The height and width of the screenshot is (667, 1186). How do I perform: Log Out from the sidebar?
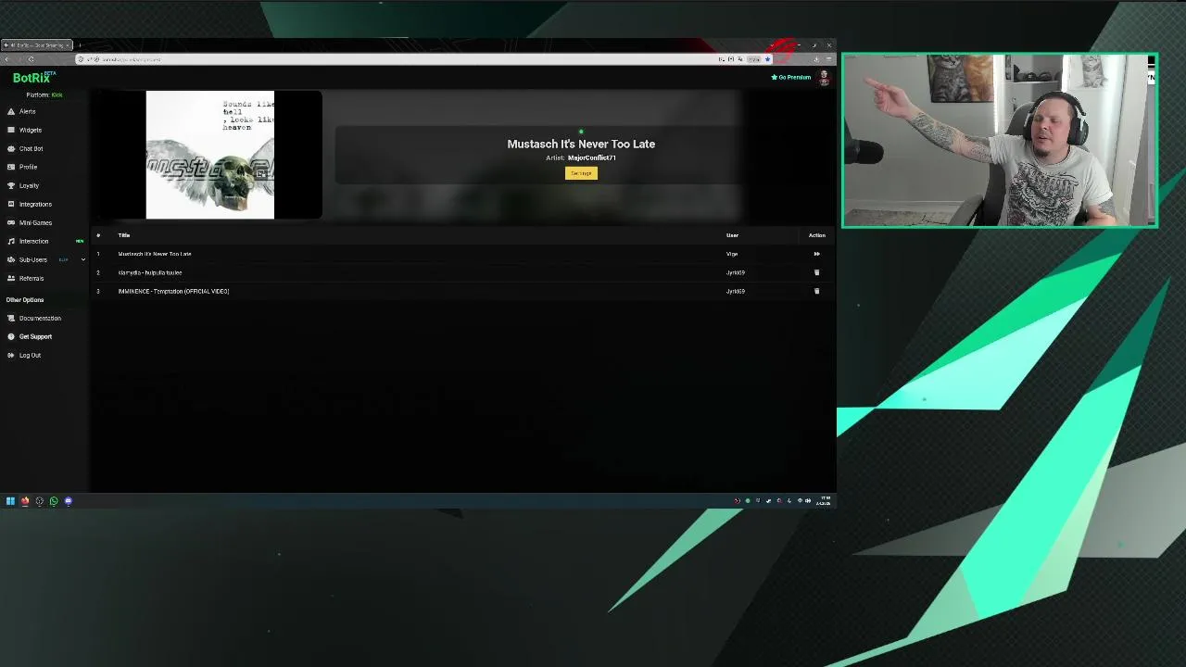[30, 355]
